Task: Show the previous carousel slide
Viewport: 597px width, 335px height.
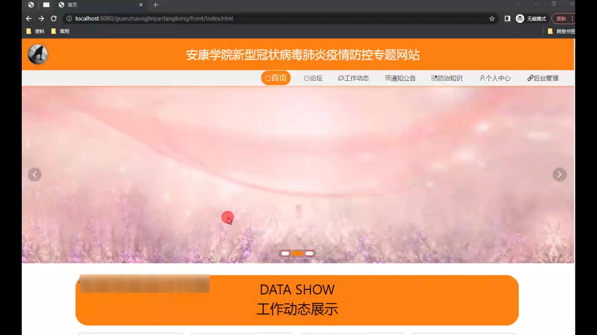Action: click(x=35, y=175)
